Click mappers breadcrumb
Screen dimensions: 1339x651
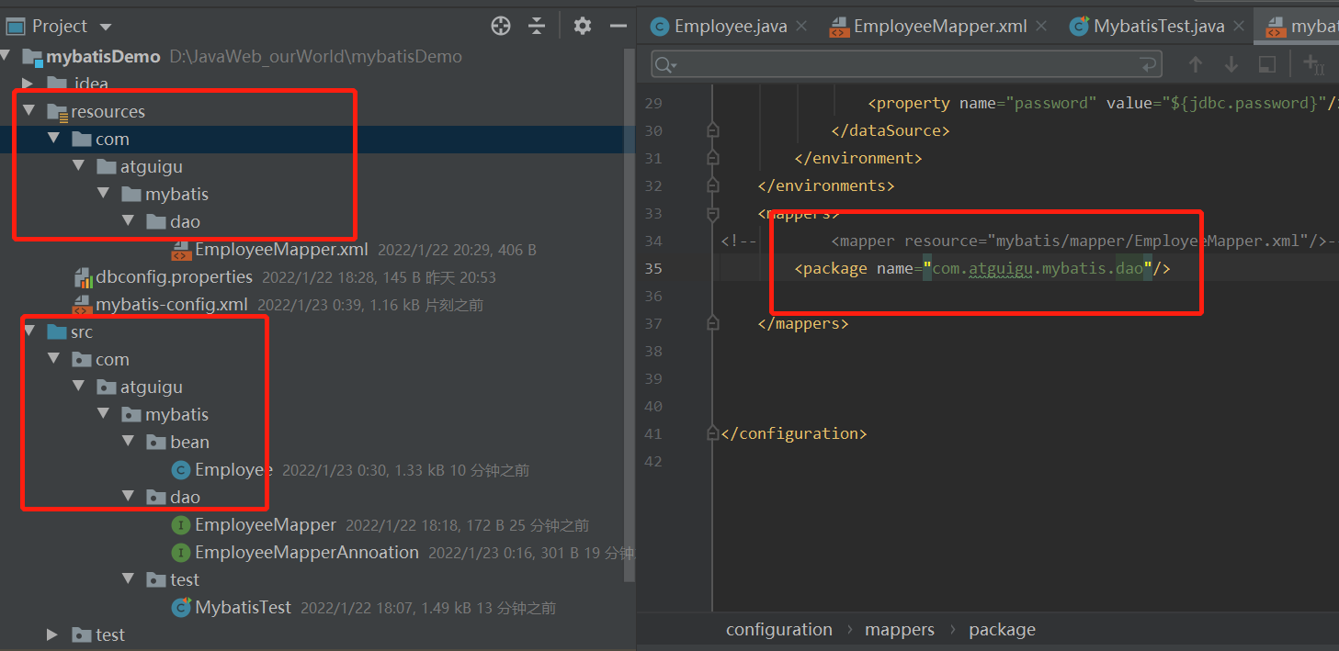click(x=900, y=630)
